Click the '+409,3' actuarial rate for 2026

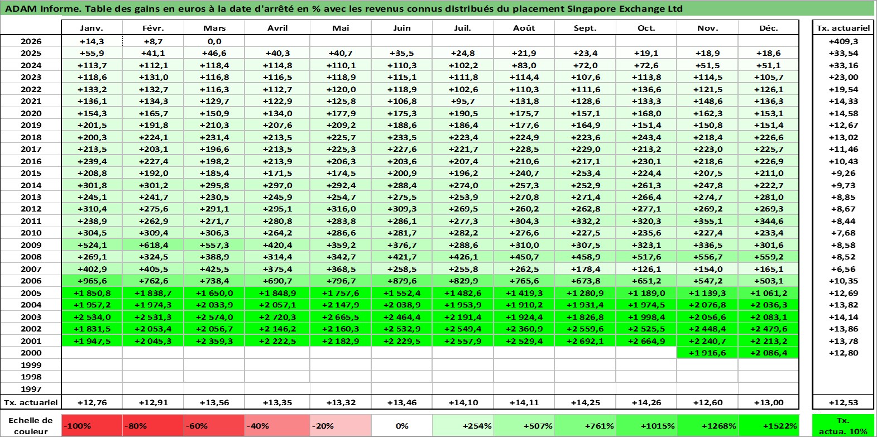click(x=843, y=41)
